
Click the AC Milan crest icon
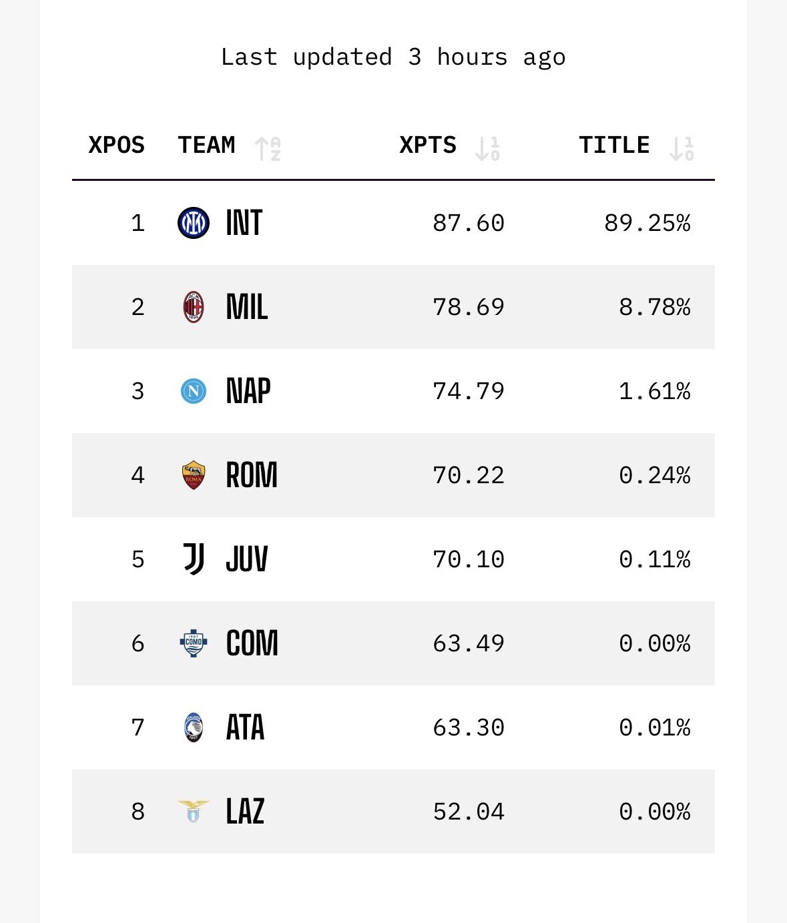tap(194, 307)
